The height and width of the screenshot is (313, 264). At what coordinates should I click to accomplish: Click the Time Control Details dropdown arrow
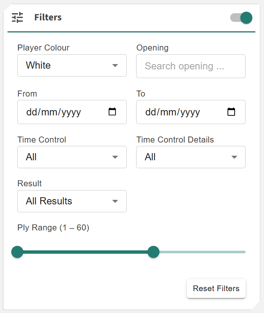pos(234,157)
